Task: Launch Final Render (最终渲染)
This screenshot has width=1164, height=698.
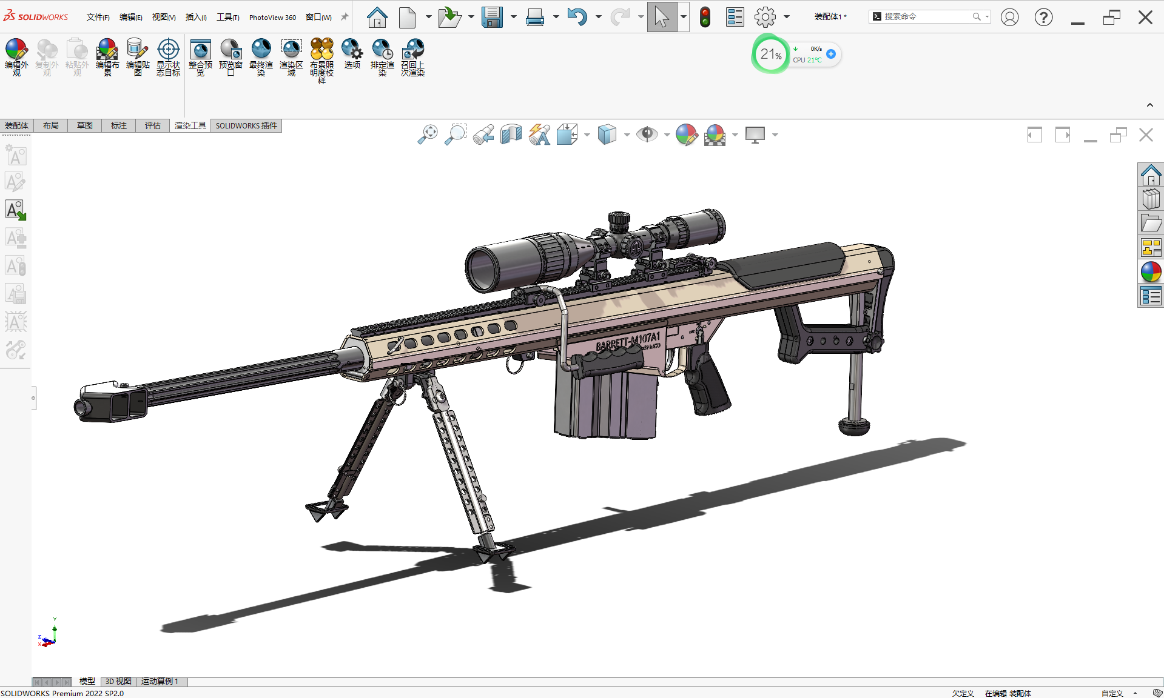Action: tap(261, 57)
